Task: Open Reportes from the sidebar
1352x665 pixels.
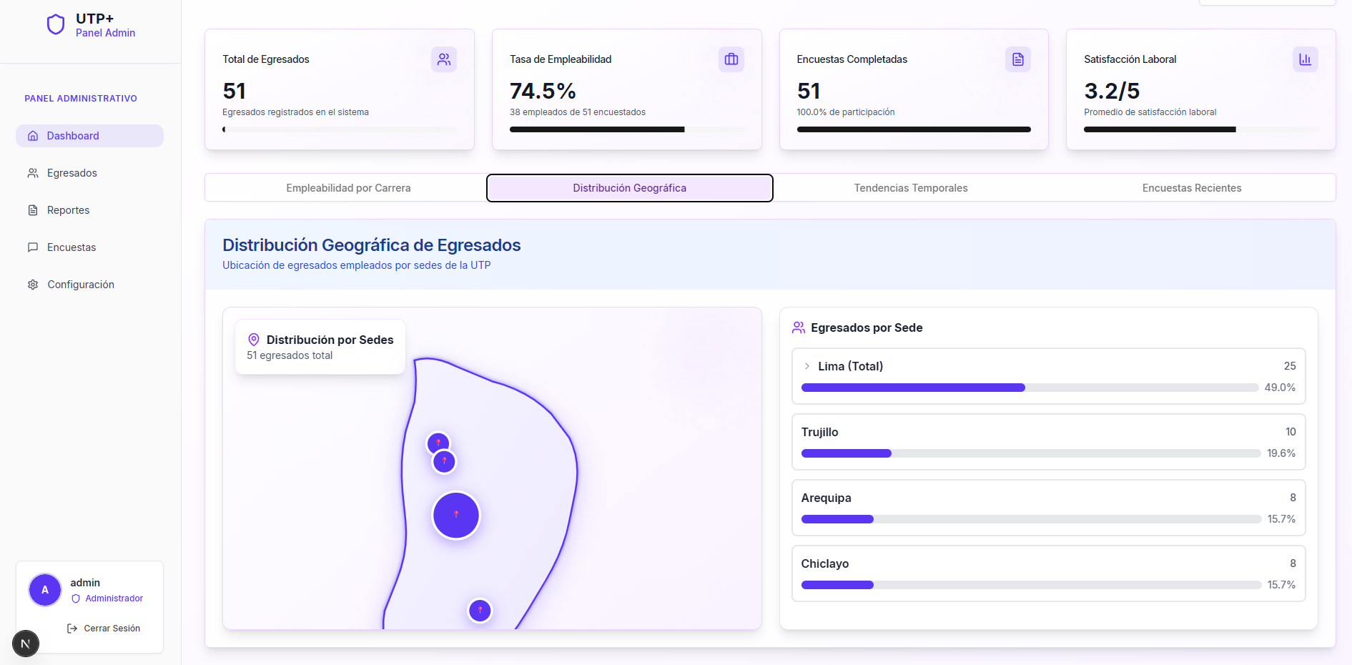Action: (68, 210)
